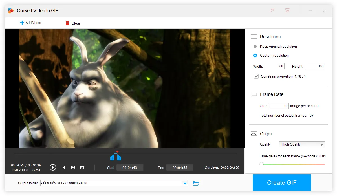Expand the Output folder dropdown
Viewport: 337px width, 196px height.
(x=186, y=183)
